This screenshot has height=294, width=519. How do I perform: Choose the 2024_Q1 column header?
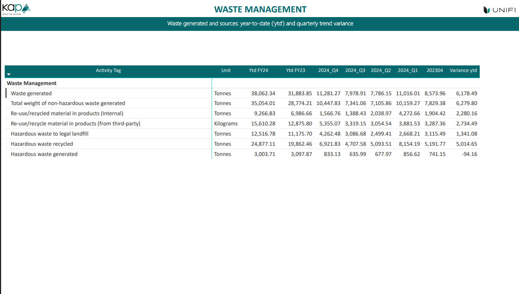[x=408, y=71]
